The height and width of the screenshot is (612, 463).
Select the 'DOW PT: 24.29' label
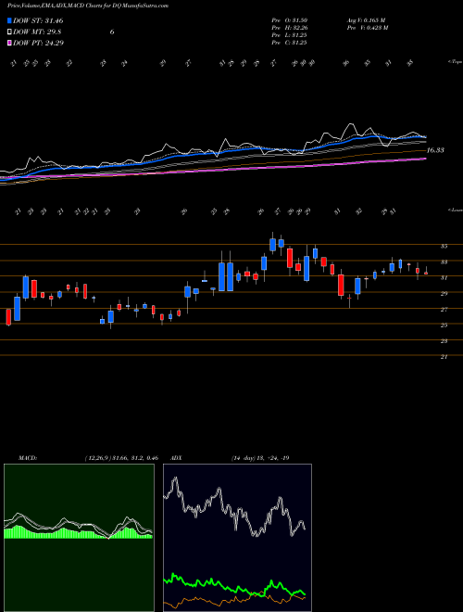pos(38,43)
